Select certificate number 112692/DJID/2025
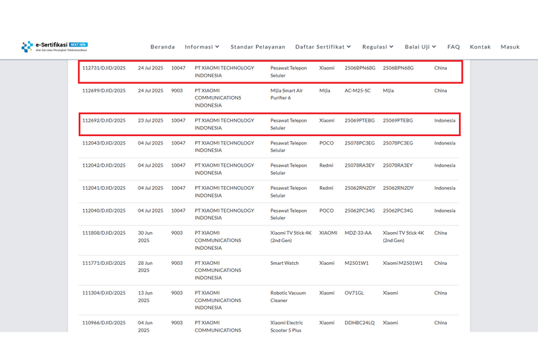538x358 pixels. [104, 120]
